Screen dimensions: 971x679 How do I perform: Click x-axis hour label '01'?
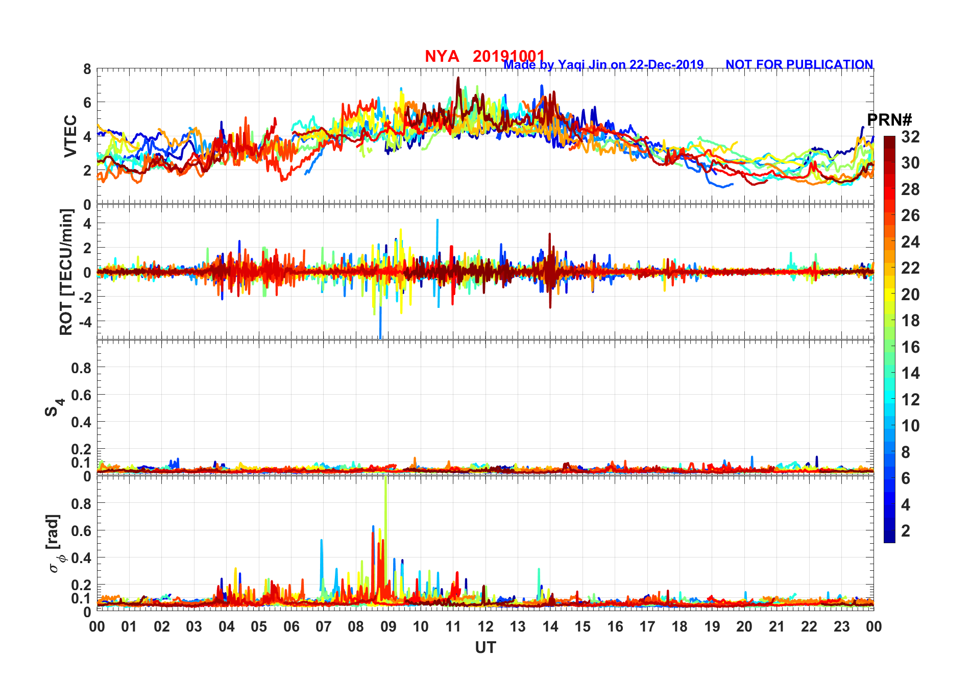pos(129,626)
